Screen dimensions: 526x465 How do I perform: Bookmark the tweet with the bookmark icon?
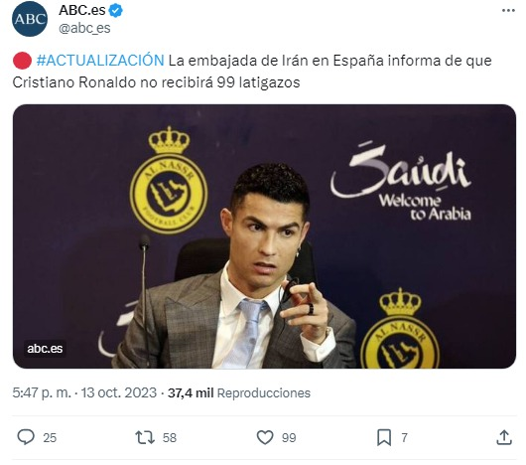(x=384, y=437)
